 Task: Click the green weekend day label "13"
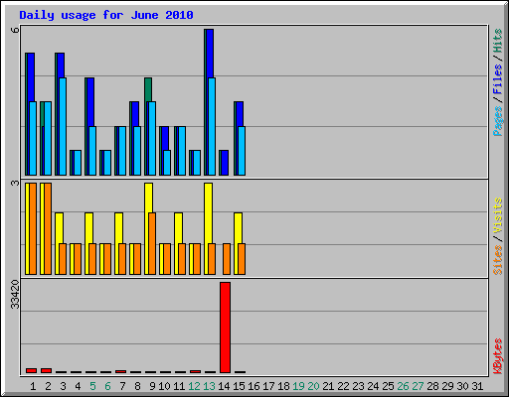click(209, 386)
